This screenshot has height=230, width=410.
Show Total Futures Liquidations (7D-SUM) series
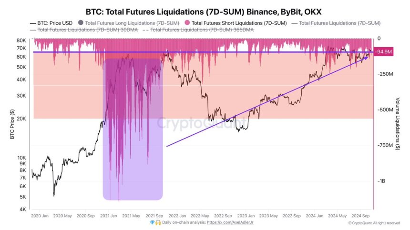[x=339, y=22]
